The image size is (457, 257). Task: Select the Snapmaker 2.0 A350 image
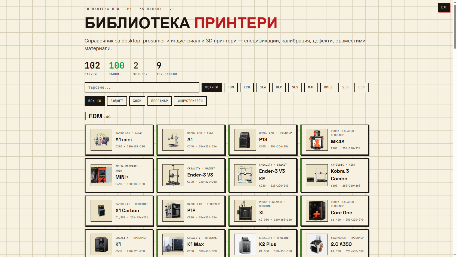coord(317,244)
